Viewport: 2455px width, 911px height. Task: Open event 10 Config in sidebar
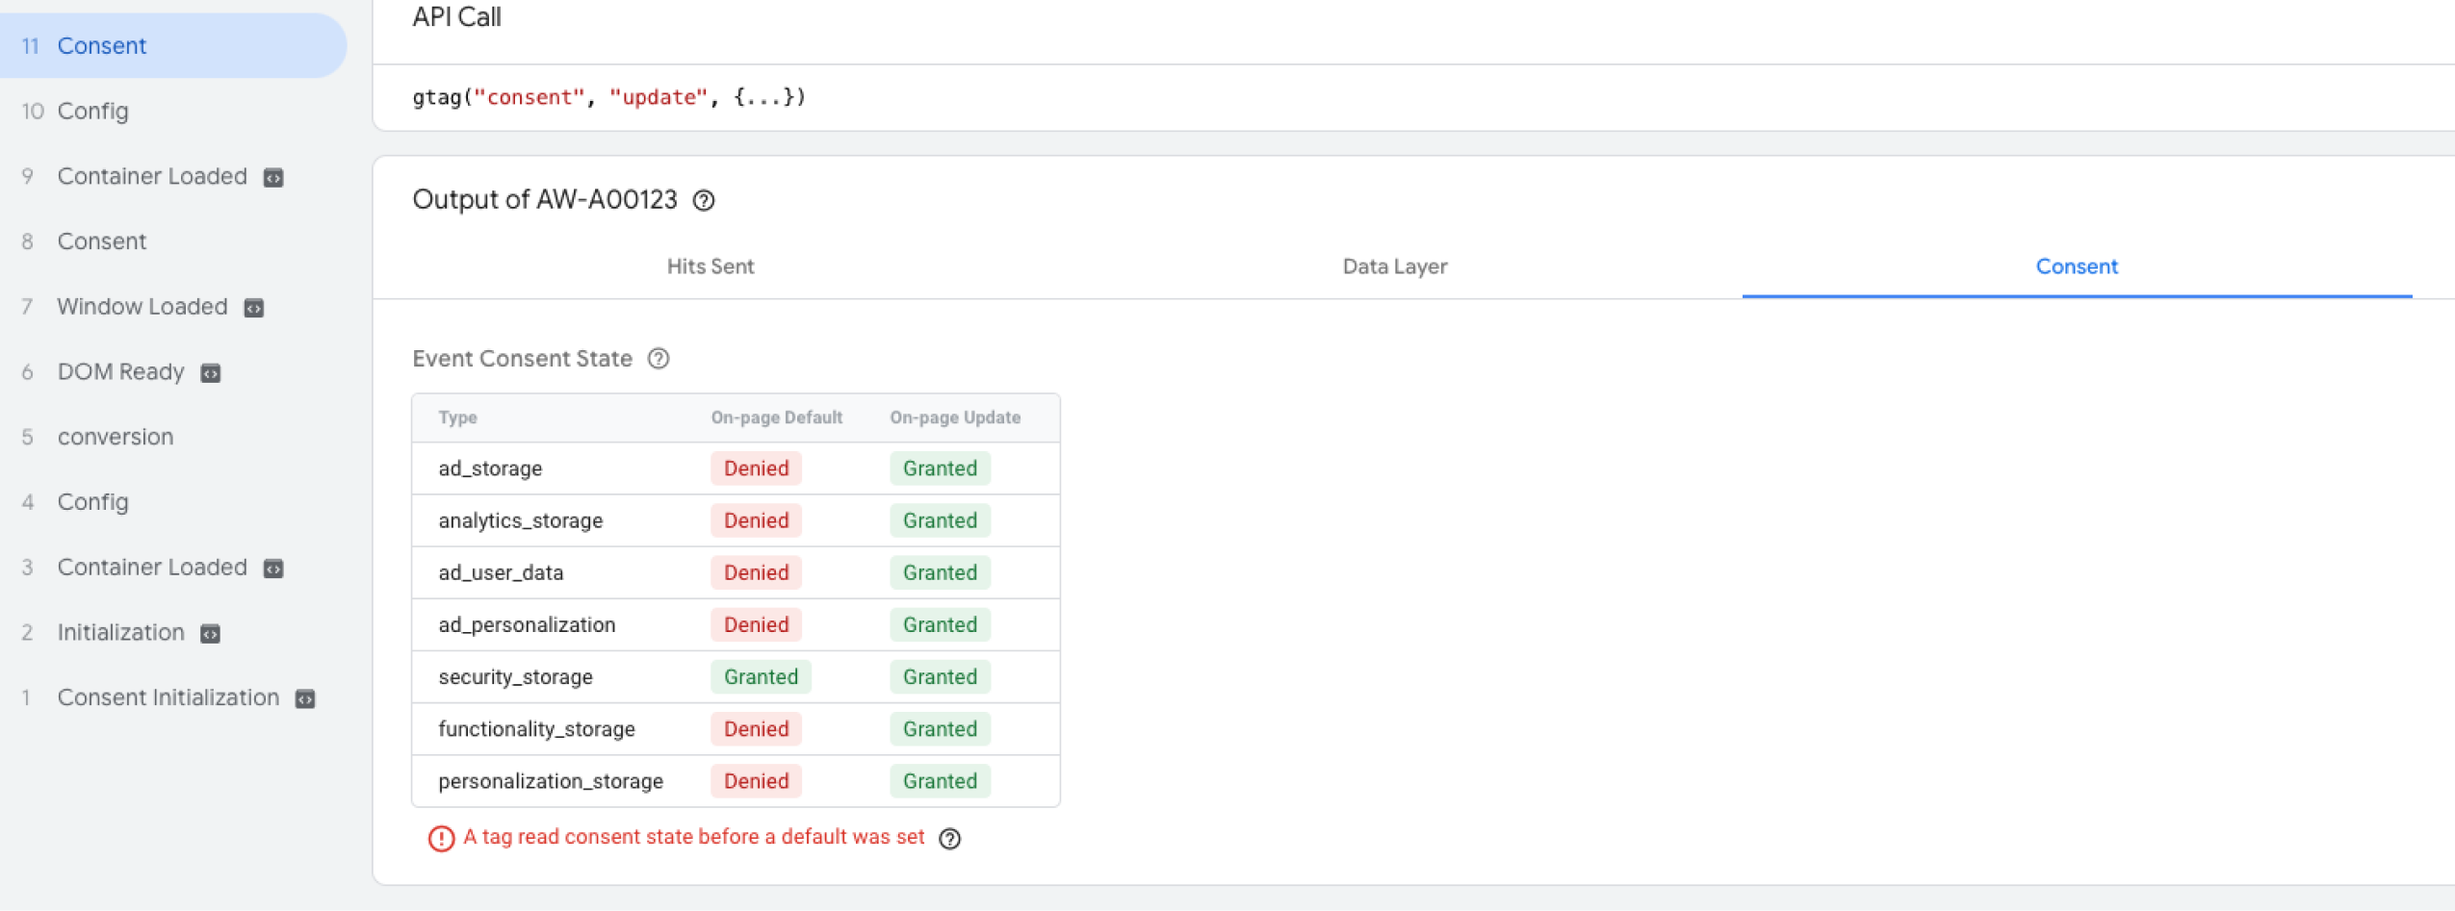(x=92, y=111)
